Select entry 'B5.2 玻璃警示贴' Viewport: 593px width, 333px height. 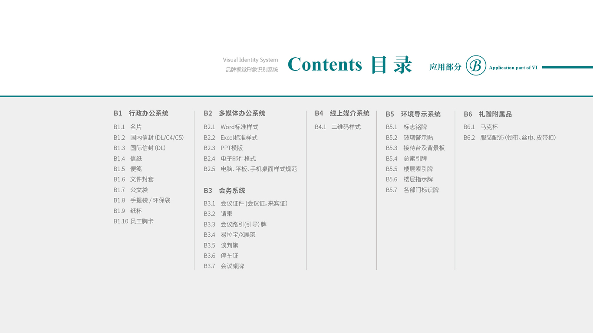409,137
